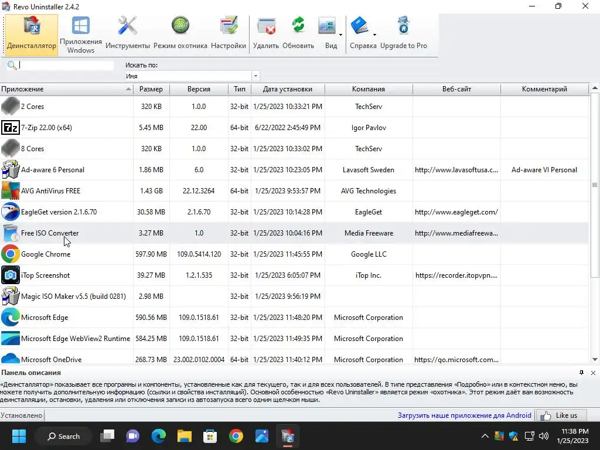Open File Explorer from the taskbar
The height and width of the screenshot is (450, 600).
(185, 436)
